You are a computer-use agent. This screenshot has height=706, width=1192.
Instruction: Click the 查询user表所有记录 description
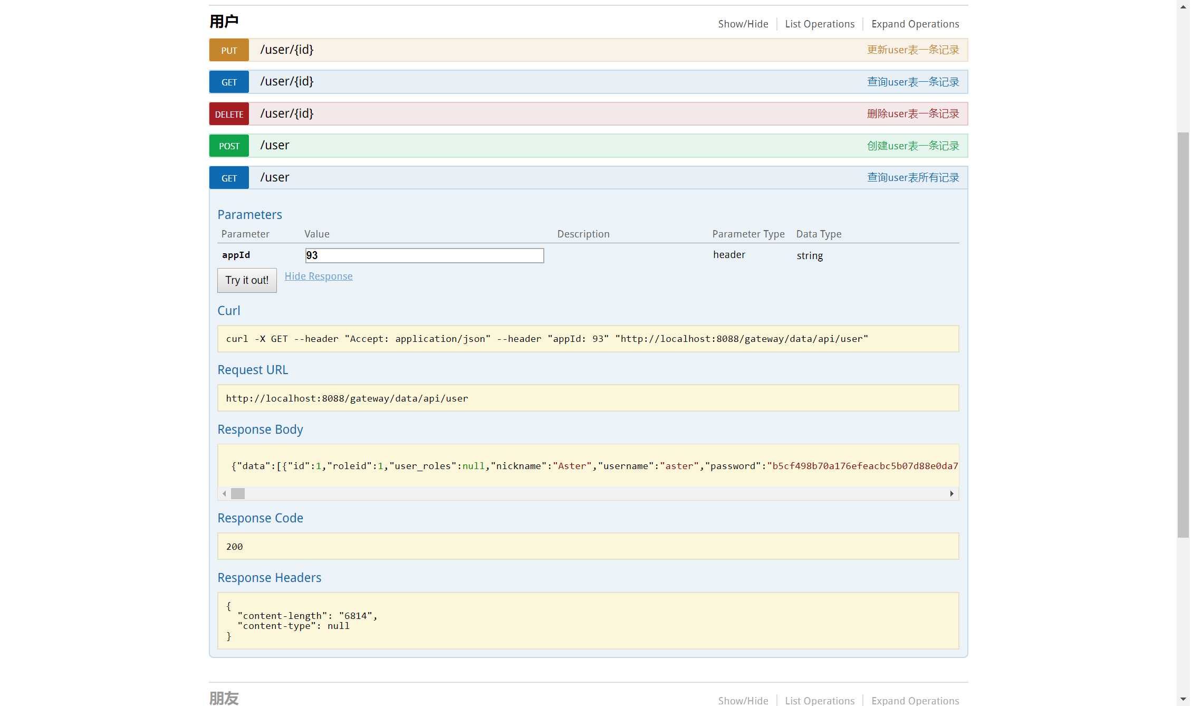point(913,177)
